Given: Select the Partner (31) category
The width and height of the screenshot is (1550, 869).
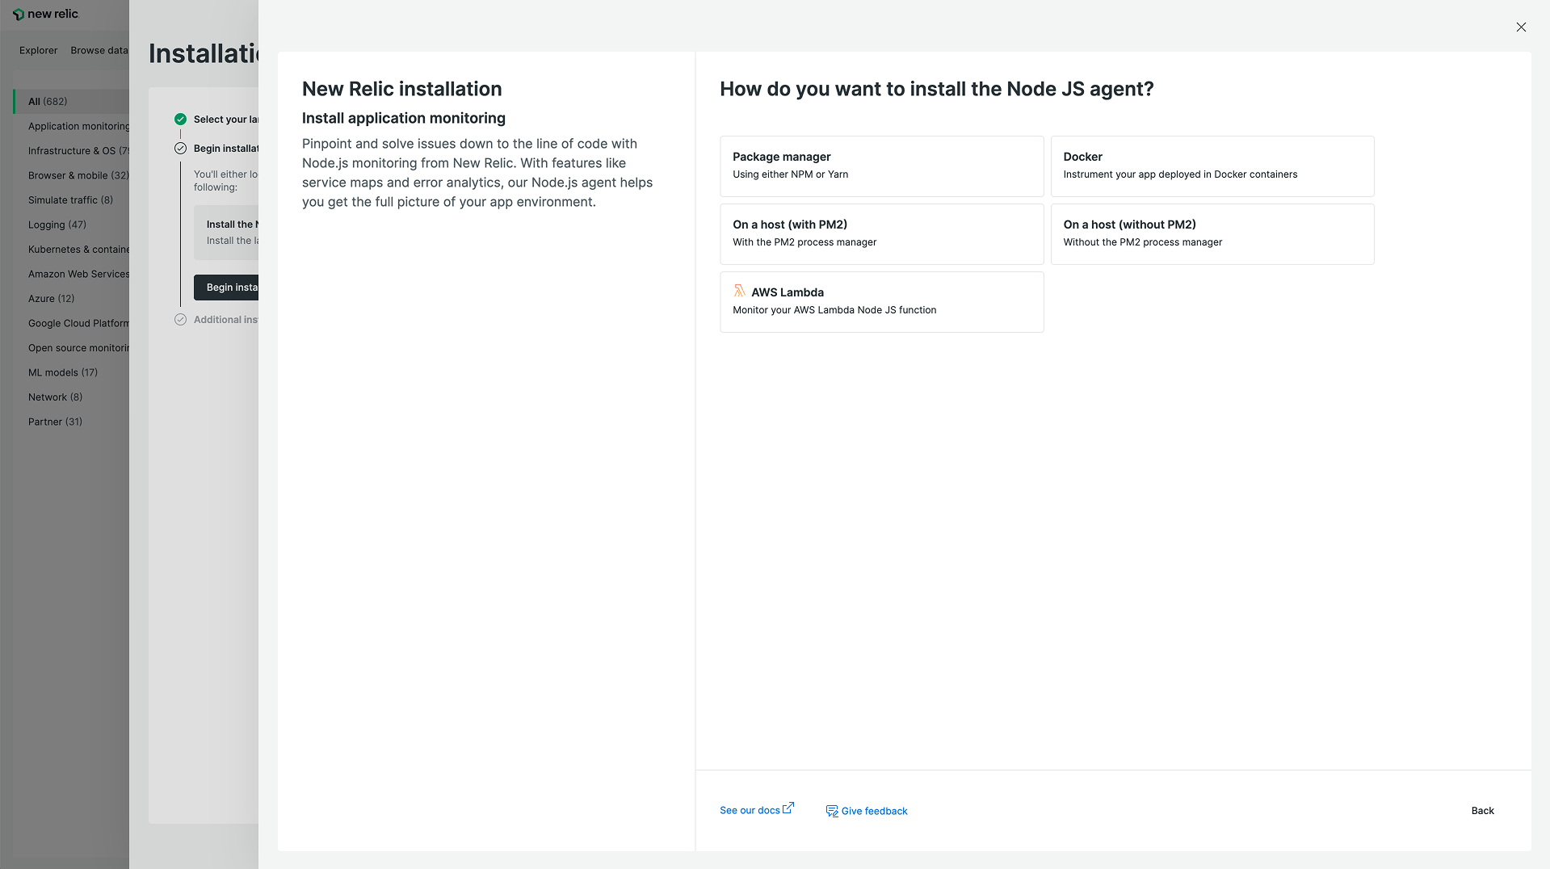Looking at the screenshot, I should pos(55,422).
